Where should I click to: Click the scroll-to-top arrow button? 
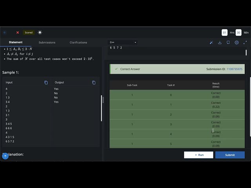[5, 156]
